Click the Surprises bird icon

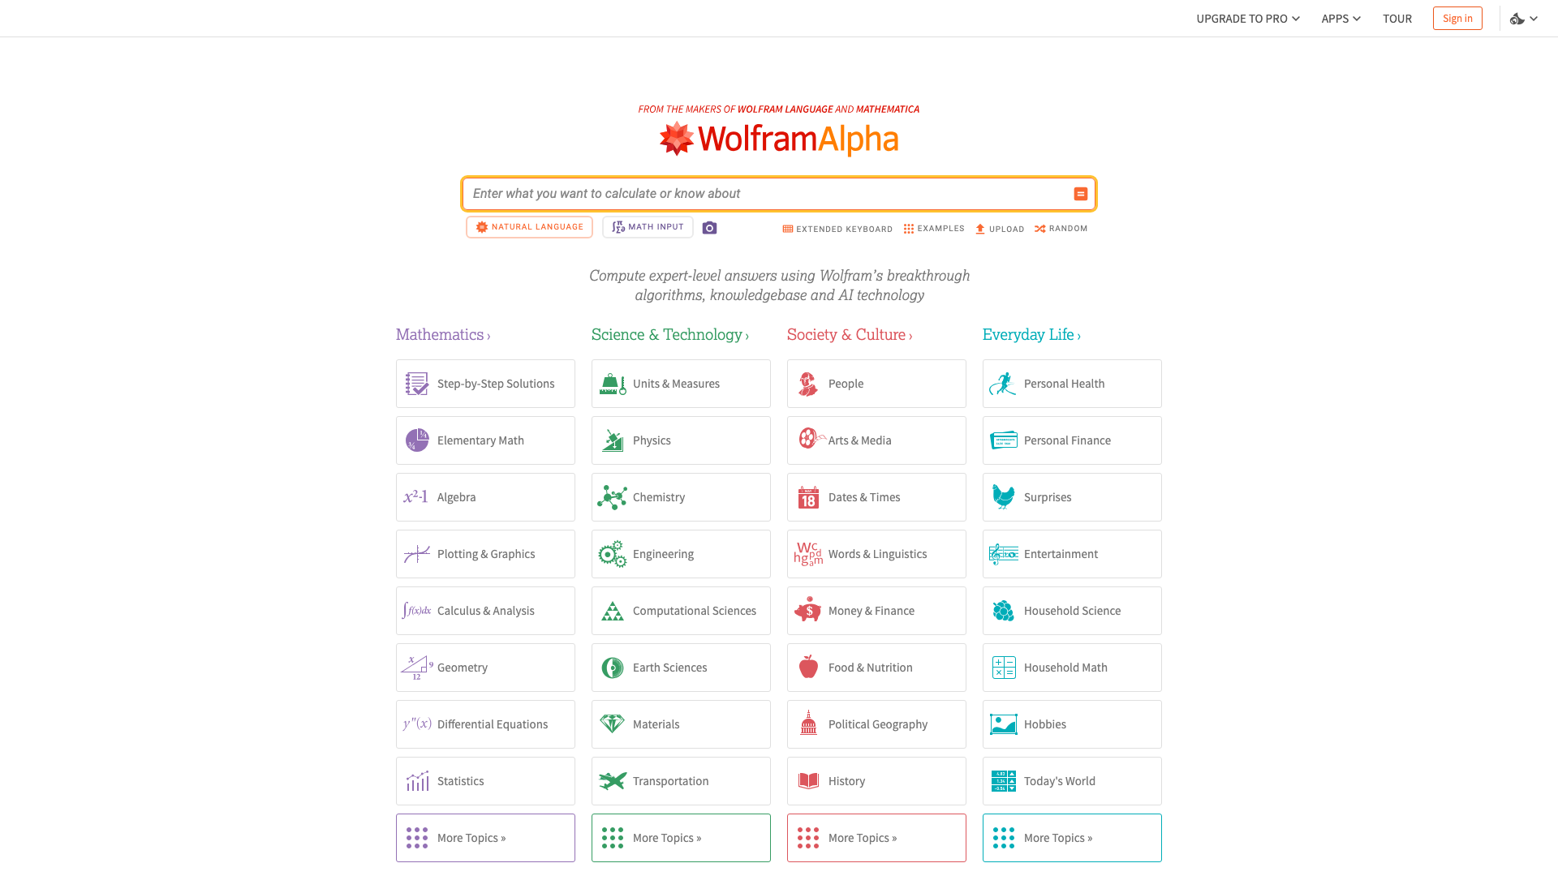1004,496
